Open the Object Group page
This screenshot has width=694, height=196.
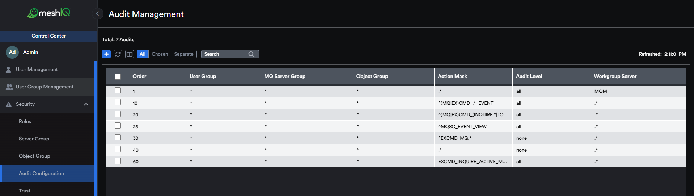[47, 156]
